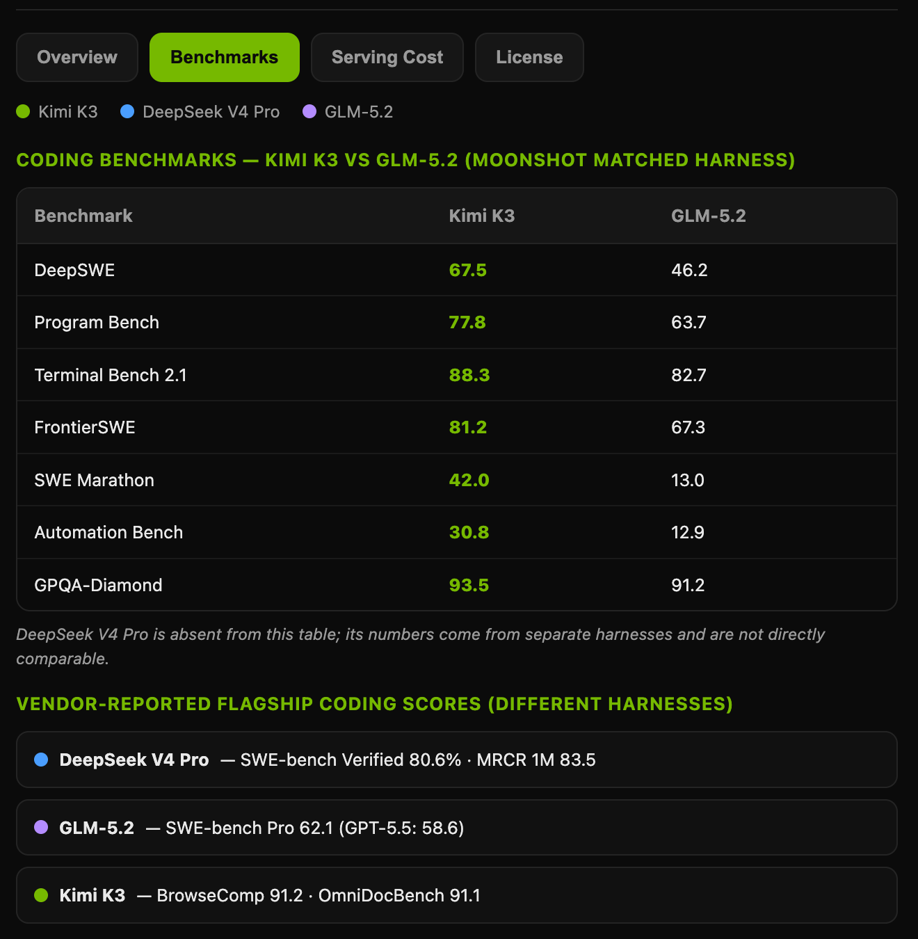
Task: Click the Automation Bench row name
Action: tap(108, 532)
